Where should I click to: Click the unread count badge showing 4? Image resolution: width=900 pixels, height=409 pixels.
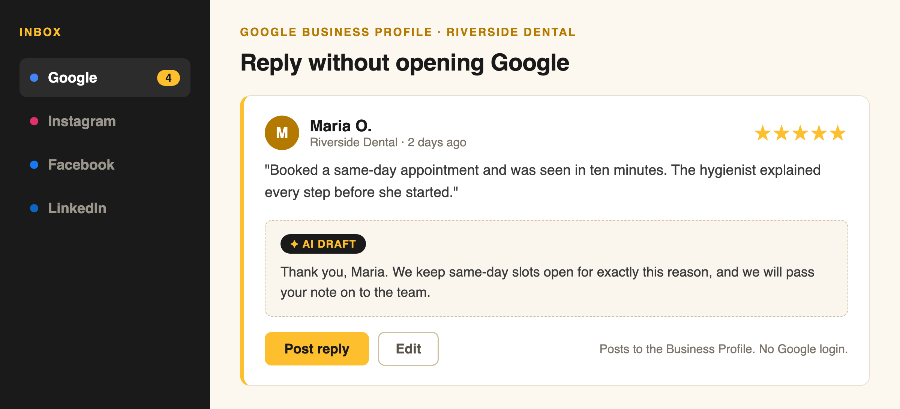pos(168,78)
